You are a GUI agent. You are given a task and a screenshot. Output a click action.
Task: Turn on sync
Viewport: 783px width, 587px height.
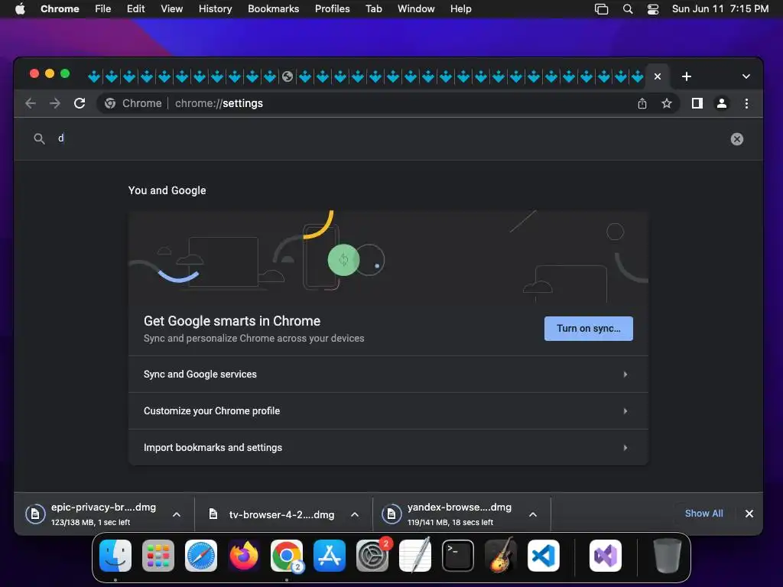(588, 329)
